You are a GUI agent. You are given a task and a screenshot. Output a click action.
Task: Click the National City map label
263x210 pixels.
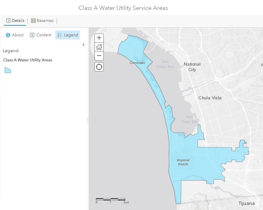coord(192,67)
